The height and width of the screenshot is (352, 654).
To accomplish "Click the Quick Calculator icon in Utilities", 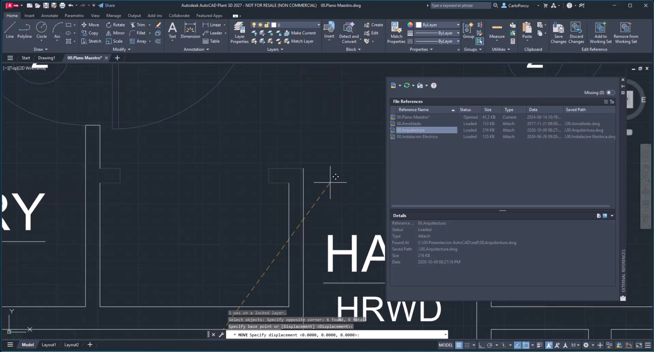I will [x=513, y=41].
